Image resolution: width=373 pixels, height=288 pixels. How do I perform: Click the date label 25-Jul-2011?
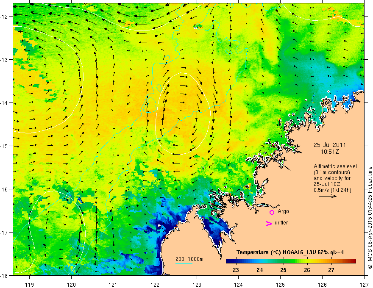click(x=329, y=145)
